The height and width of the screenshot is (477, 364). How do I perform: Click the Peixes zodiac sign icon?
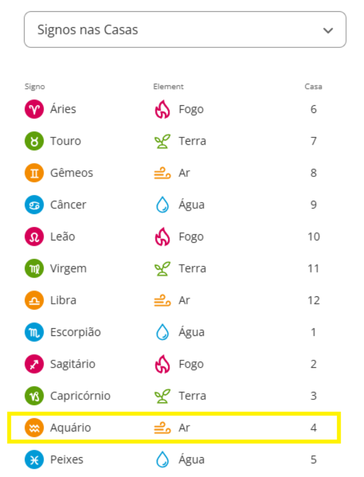tap(34, 460)
